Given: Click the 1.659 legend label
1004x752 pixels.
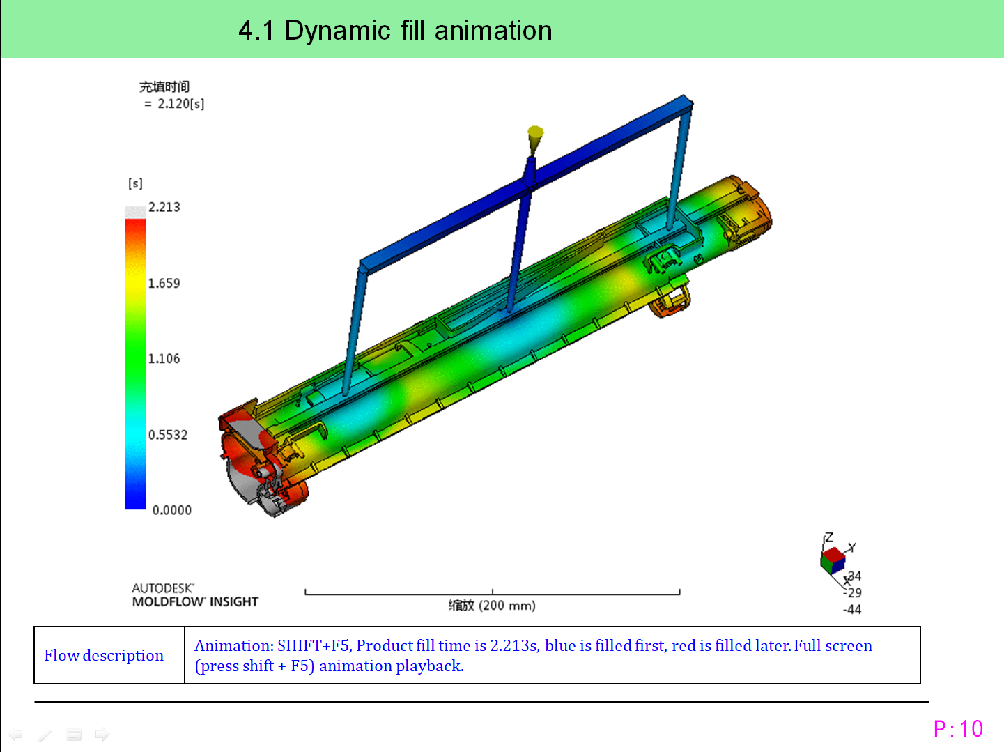Looking at the screenshot, I should (x=164, y=283).
